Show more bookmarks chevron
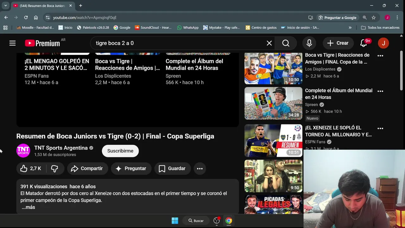Screen dimensions: 405x228 point(350,28)
